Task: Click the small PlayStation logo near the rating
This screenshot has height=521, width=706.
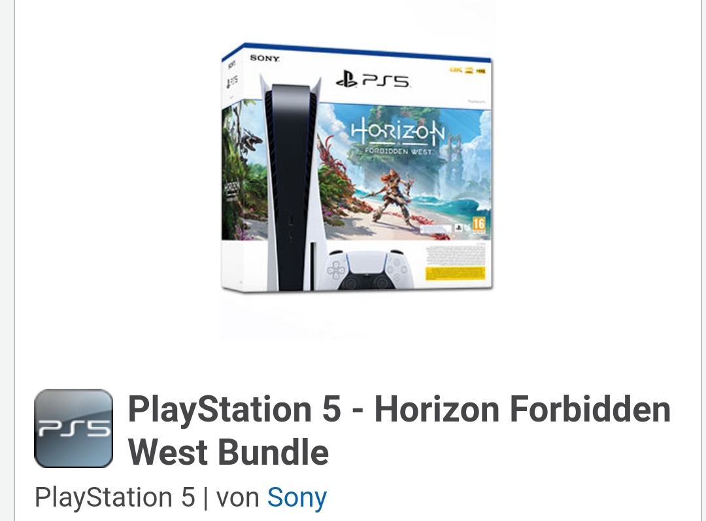Action: click(x=458, y=228)
